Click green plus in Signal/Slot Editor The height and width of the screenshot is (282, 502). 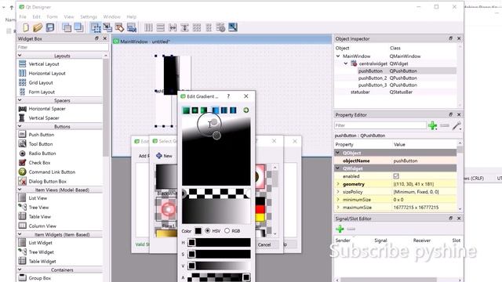click(340, 229)
